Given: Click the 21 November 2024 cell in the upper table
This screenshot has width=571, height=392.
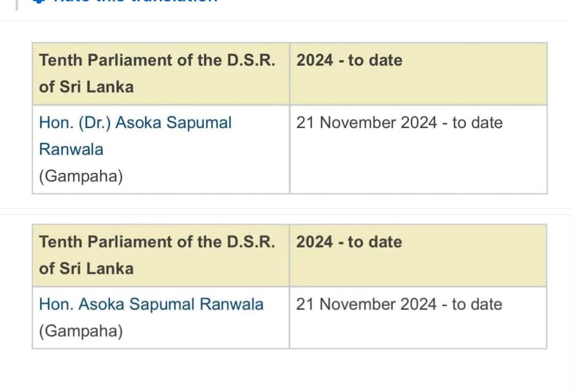Looking at the screenshot, I should click(399, 123).
